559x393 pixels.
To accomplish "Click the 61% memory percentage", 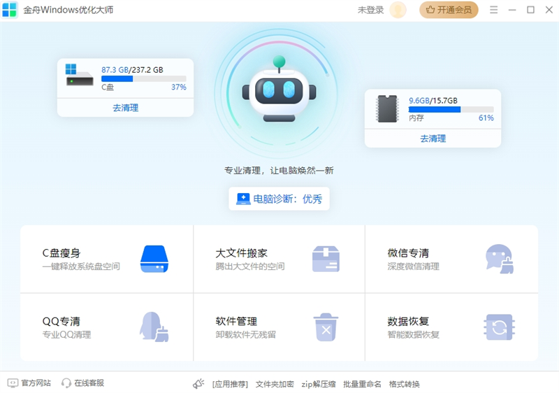I will click(x=486, y=117).
